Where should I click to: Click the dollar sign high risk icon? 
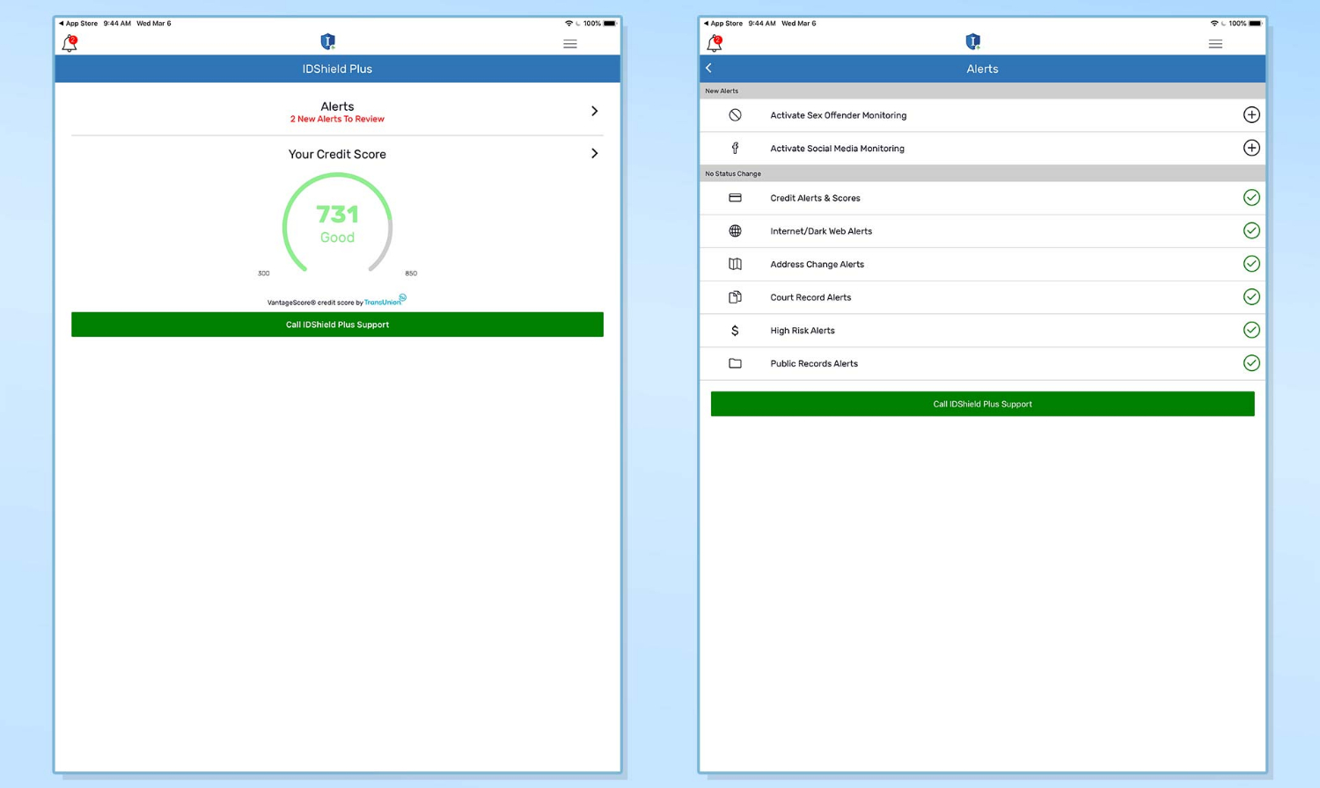tap(735, 331)
